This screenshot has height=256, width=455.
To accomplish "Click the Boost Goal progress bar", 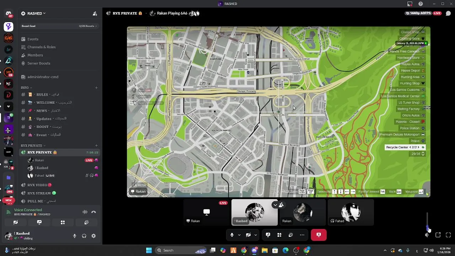I will [59, 26].
